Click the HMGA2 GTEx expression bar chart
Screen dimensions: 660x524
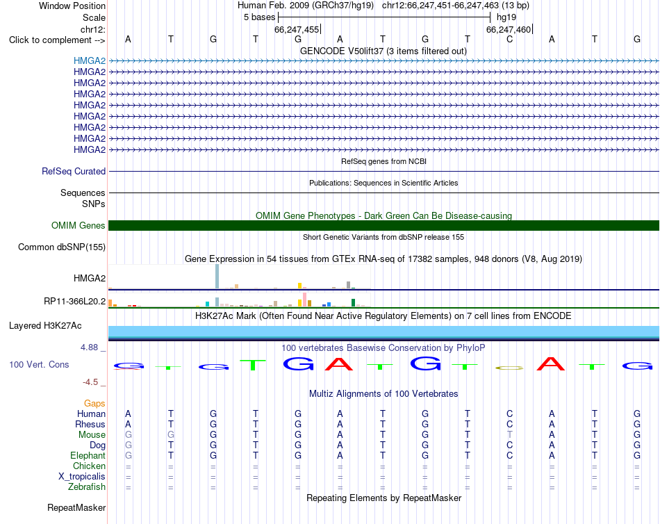tap(240, 277)
